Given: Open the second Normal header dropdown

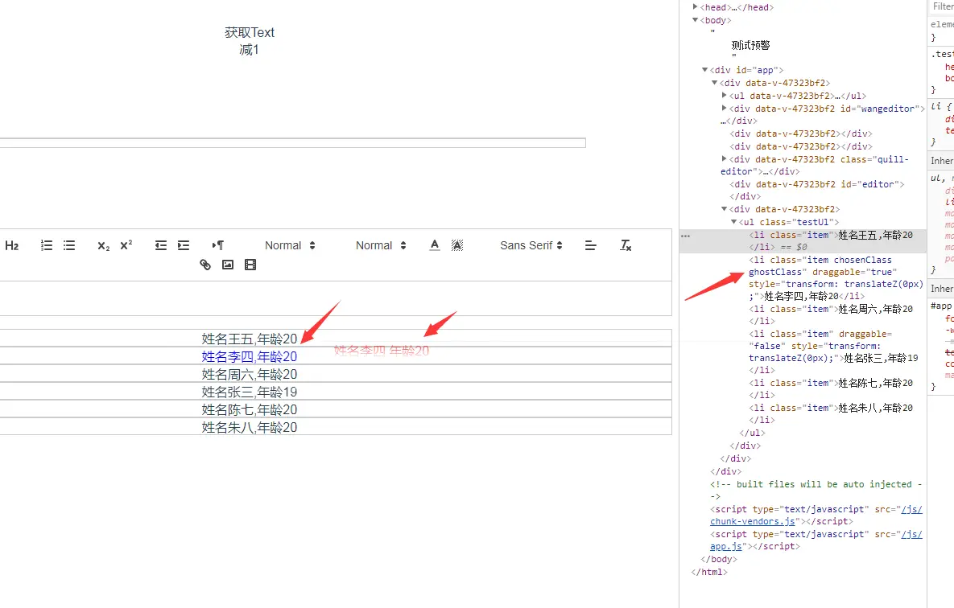Looking at the screenshot, I should 381,245.
